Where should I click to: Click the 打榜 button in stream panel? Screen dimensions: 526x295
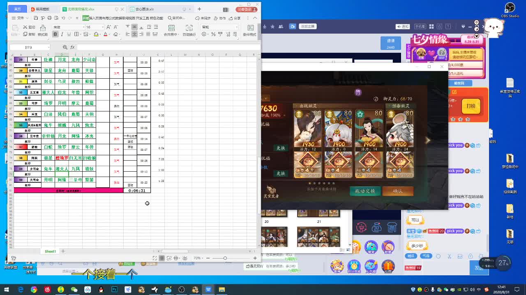tap(471, 106)
